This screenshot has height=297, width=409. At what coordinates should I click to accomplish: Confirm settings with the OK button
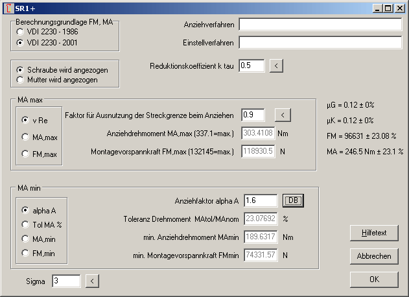point(374,279)
